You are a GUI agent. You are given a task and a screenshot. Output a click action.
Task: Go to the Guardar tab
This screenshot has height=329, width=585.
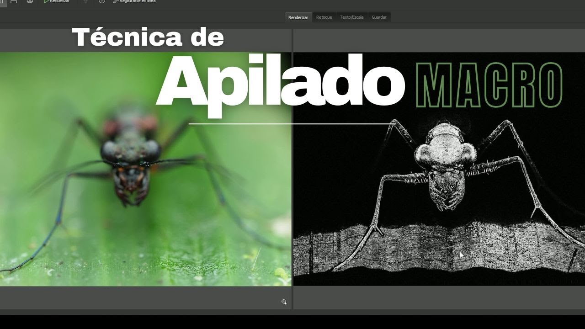tap(379, 17)
